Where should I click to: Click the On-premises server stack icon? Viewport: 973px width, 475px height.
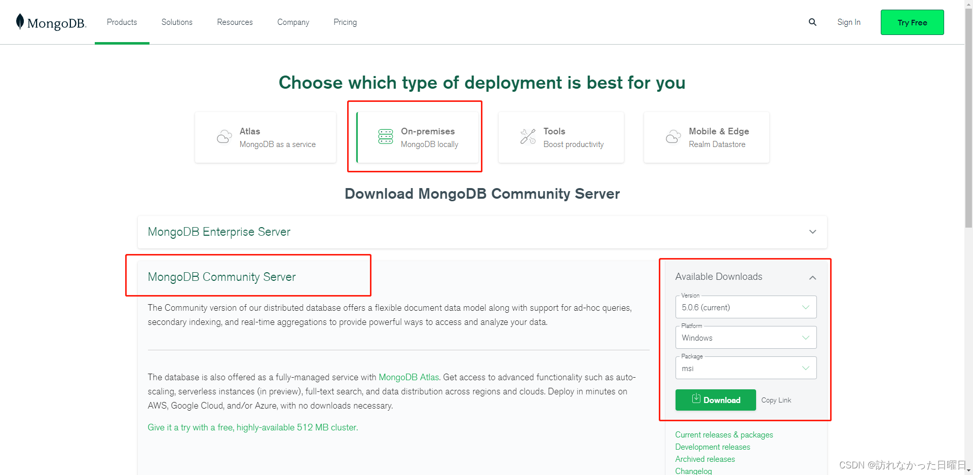386,137
